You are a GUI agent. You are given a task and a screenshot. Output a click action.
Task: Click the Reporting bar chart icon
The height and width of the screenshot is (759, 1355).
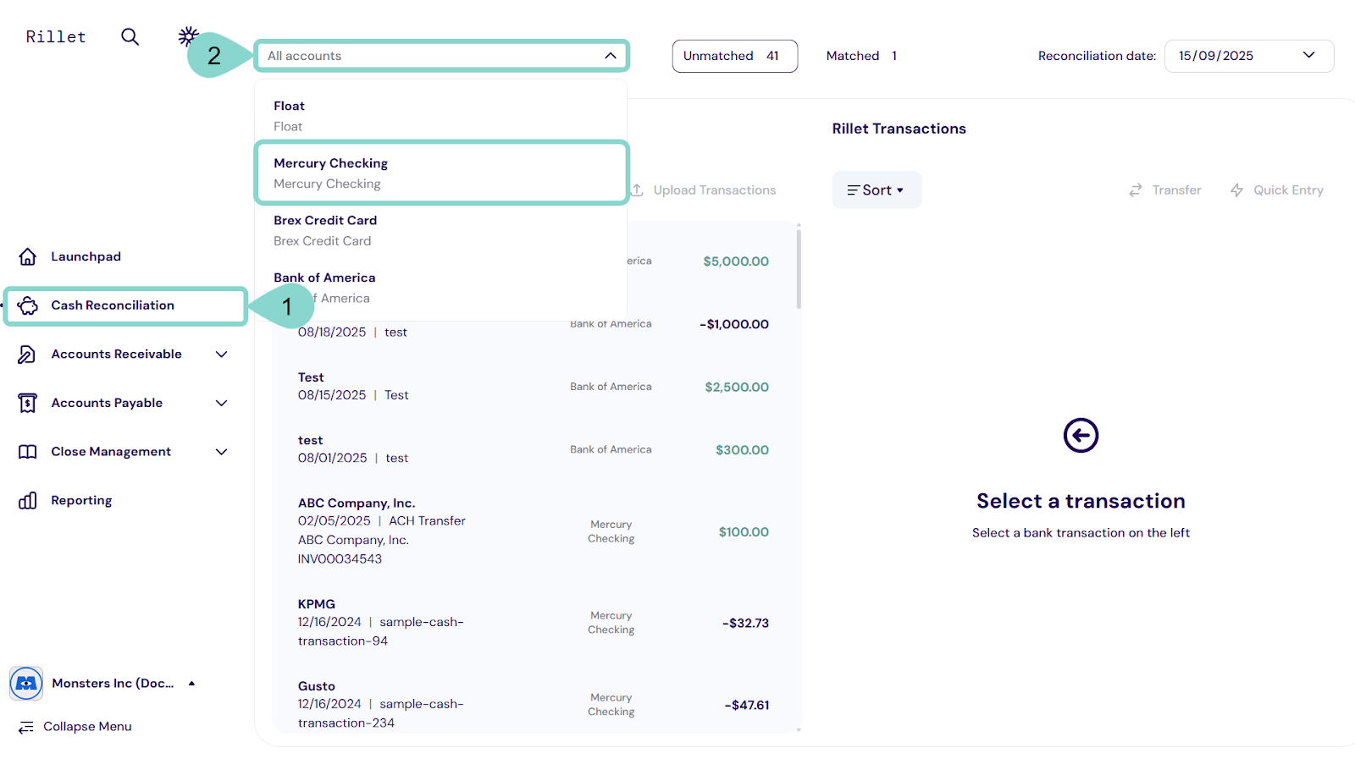pos(27,501)
